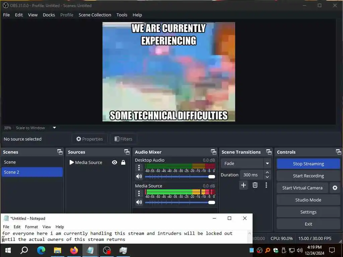
Task: Open the notification center
Action: (x=332, y=250)
